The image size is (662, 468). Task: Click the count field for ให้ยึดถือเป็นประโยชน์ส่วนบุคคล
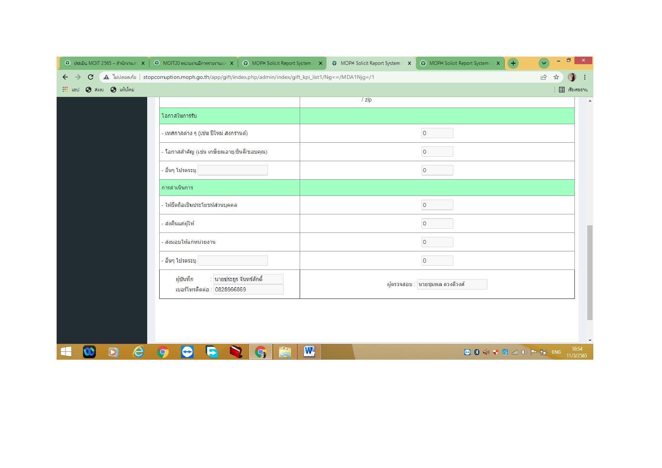437,205
